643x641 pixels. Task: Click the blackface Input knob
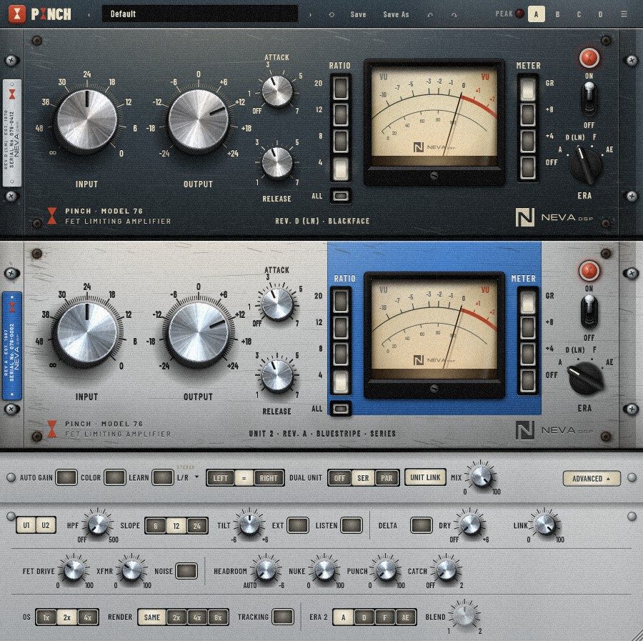click(87, 120)
